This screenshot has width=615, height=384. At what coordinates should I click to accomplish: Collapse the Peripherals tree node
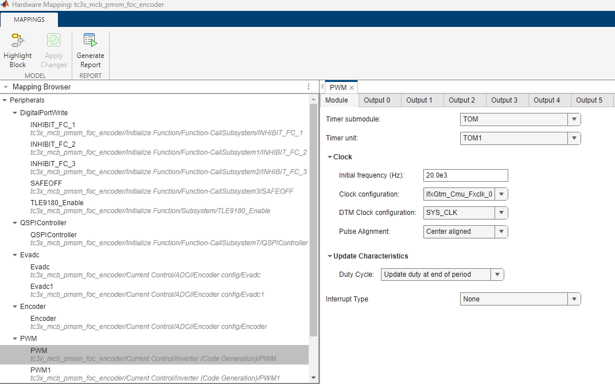tap(5, 100)
